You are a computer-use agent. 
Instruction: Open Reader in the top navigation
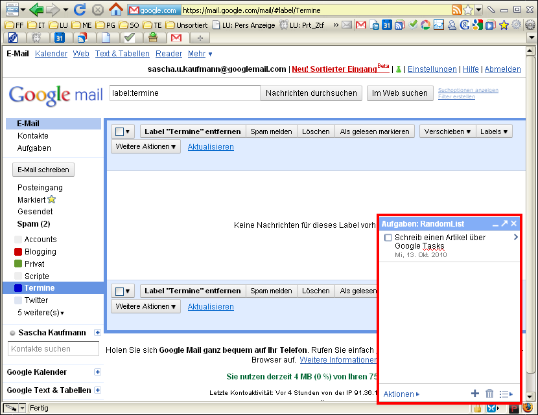pos(169,54)
